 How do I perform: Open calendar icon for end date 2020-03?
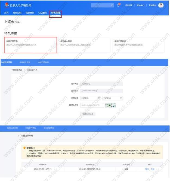pos(121,98)
